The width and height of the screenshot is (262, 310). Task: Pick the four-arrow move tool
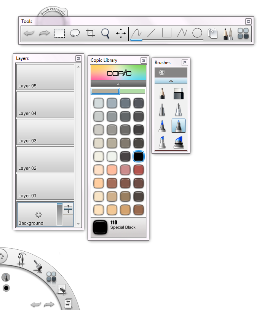tap(121, 33)
